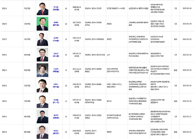Open candidate link 허개열
The image size is (196, 139).
coord(56,101)
